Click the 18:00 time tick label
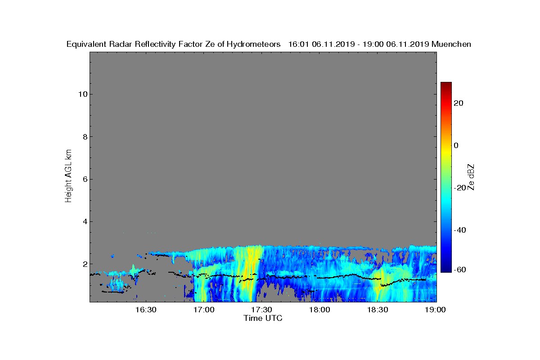 point(319,310)
